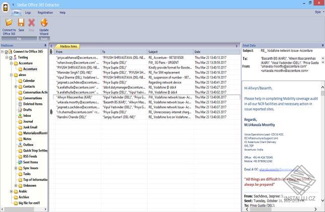Select the Sent Items folder icon
325x212 pixels.
point(20,162)
